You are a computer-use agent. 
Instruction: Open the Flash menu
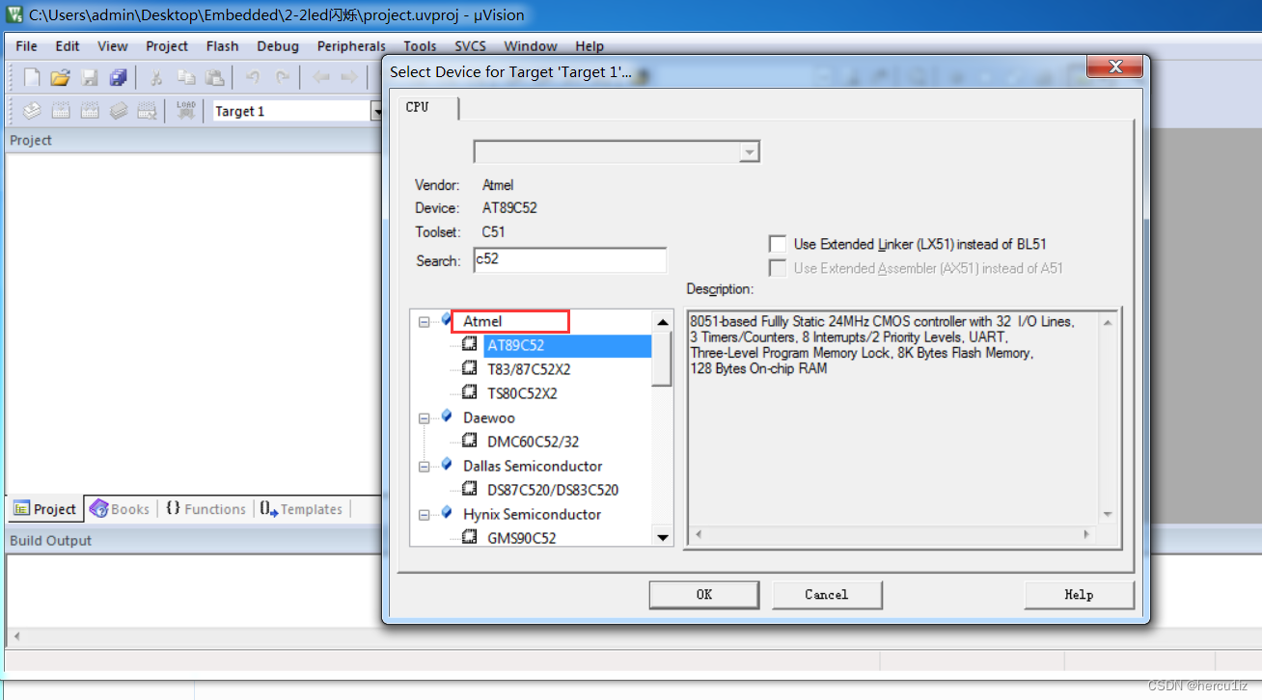[x=222, y=45]
